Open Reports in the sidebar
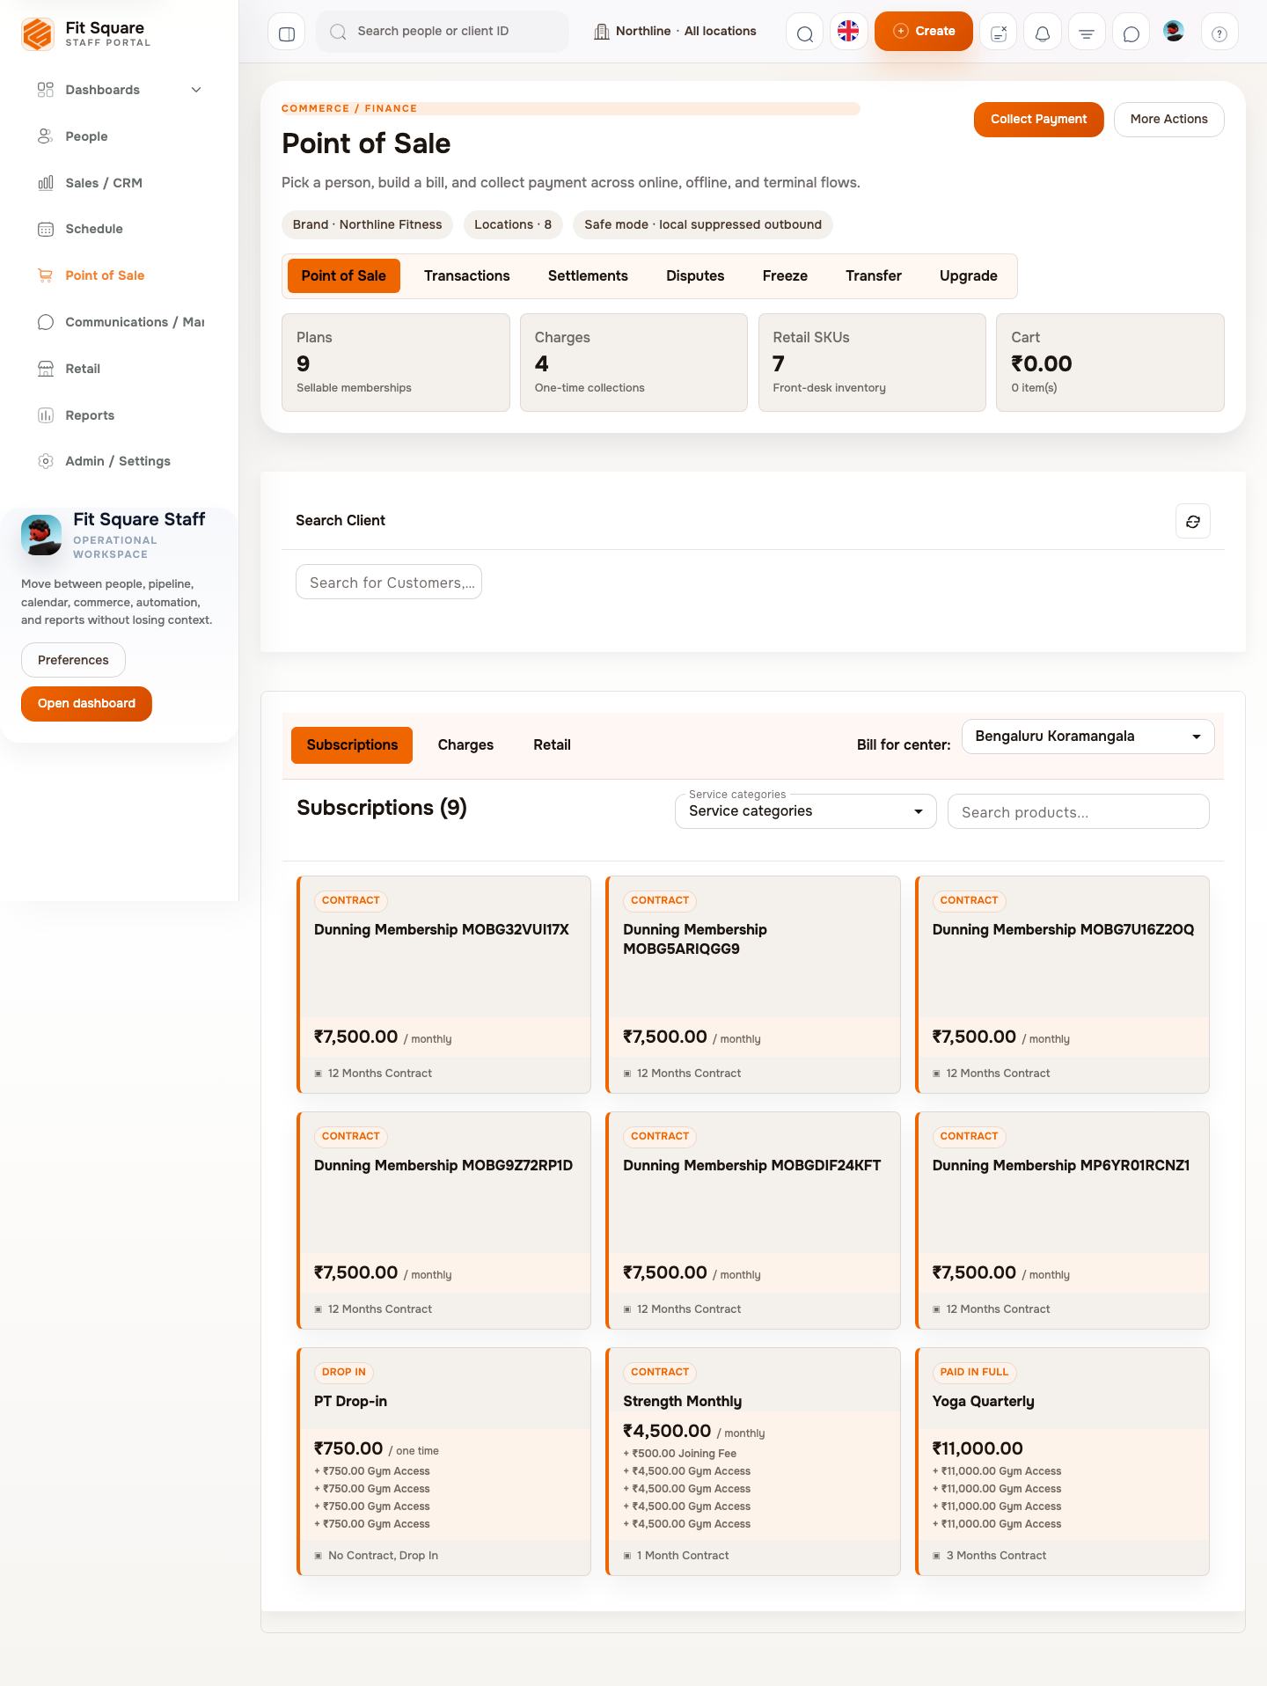The height and width of the screenshot is (1686, 1267). 120,415
